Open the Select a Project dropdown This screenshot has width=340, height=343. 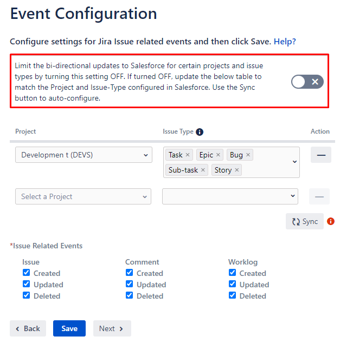click(x=83, y=196)
